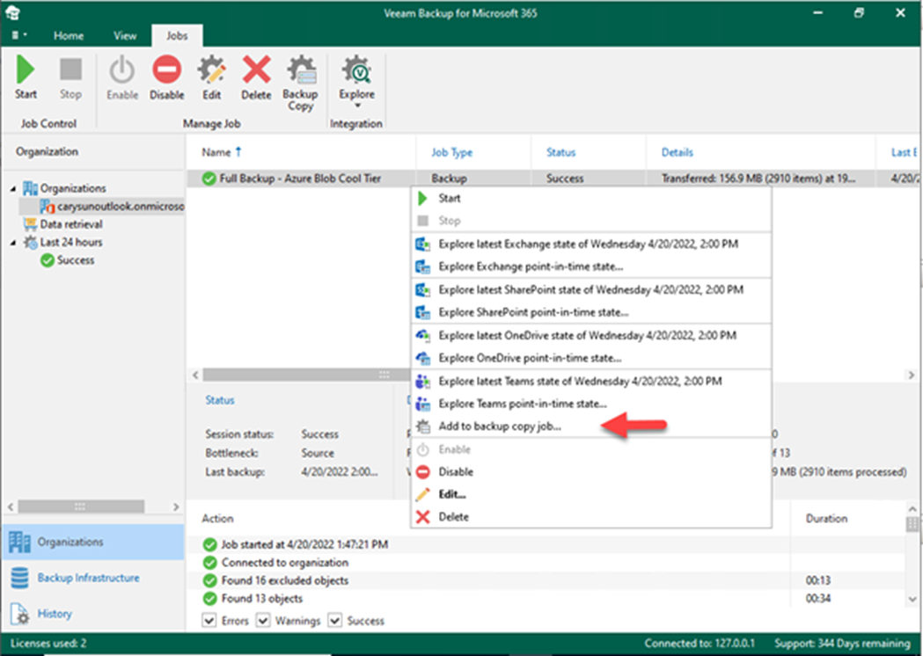Choose Add to backup copy job
The image size is (923, 656).
pos(590,426)
